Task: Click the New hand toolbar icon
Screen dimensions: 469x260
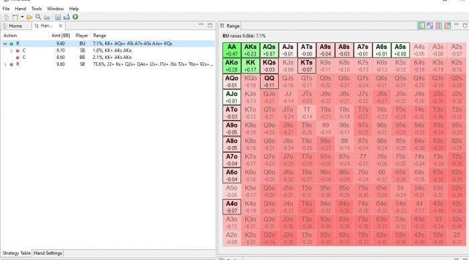Action: (15, 17)
